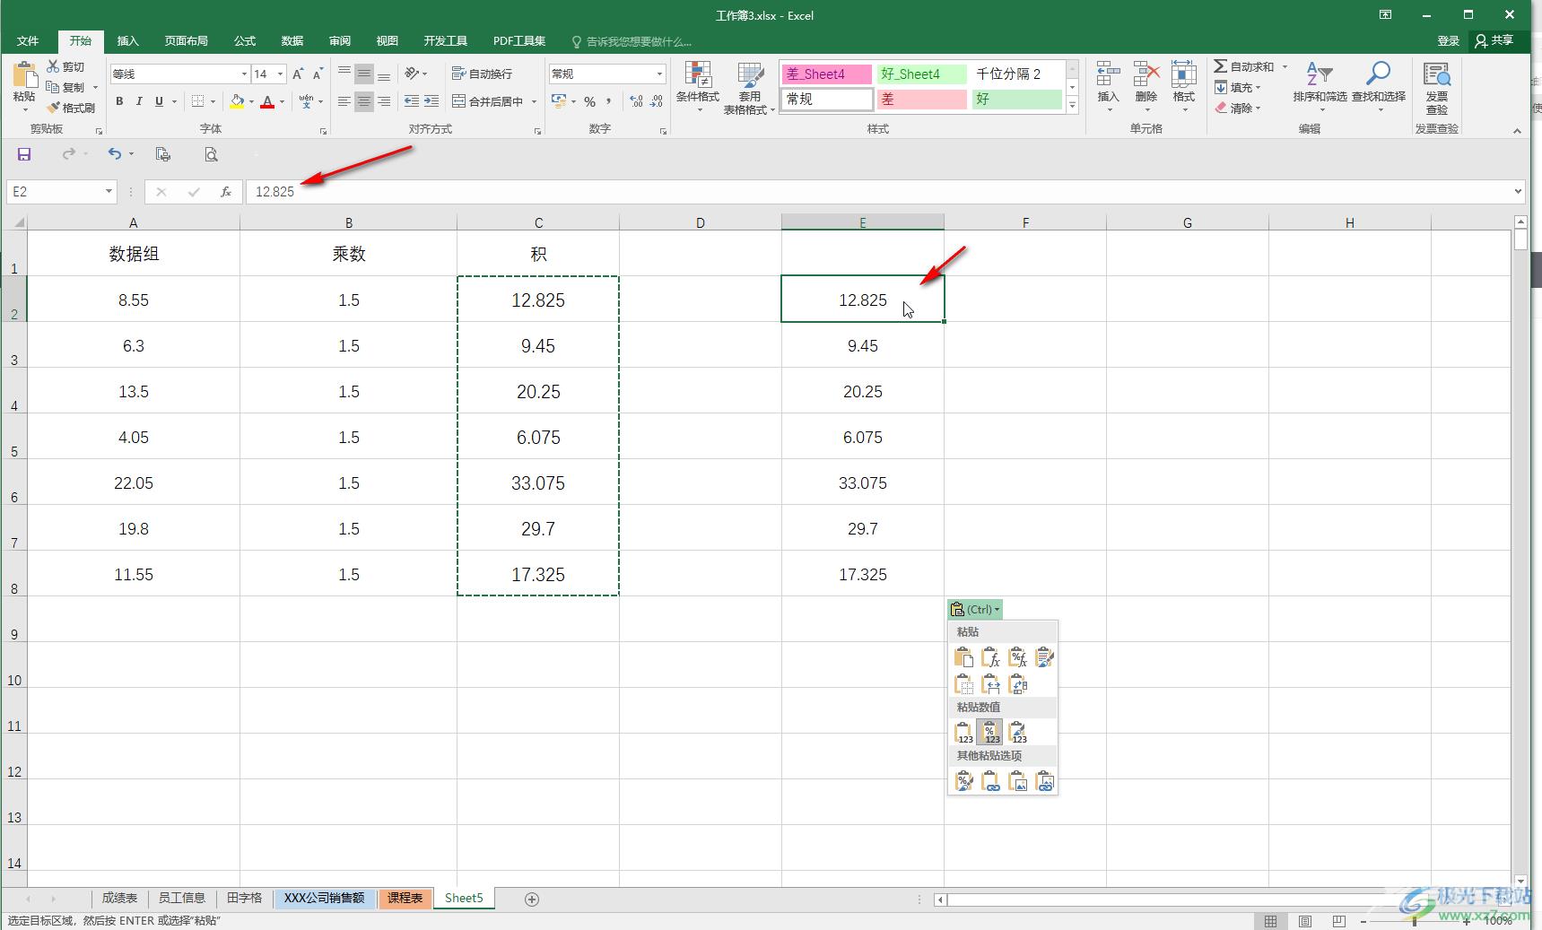Choose the Paste Formulas (fx) option
1542x930 pixels.
[991, 658]
